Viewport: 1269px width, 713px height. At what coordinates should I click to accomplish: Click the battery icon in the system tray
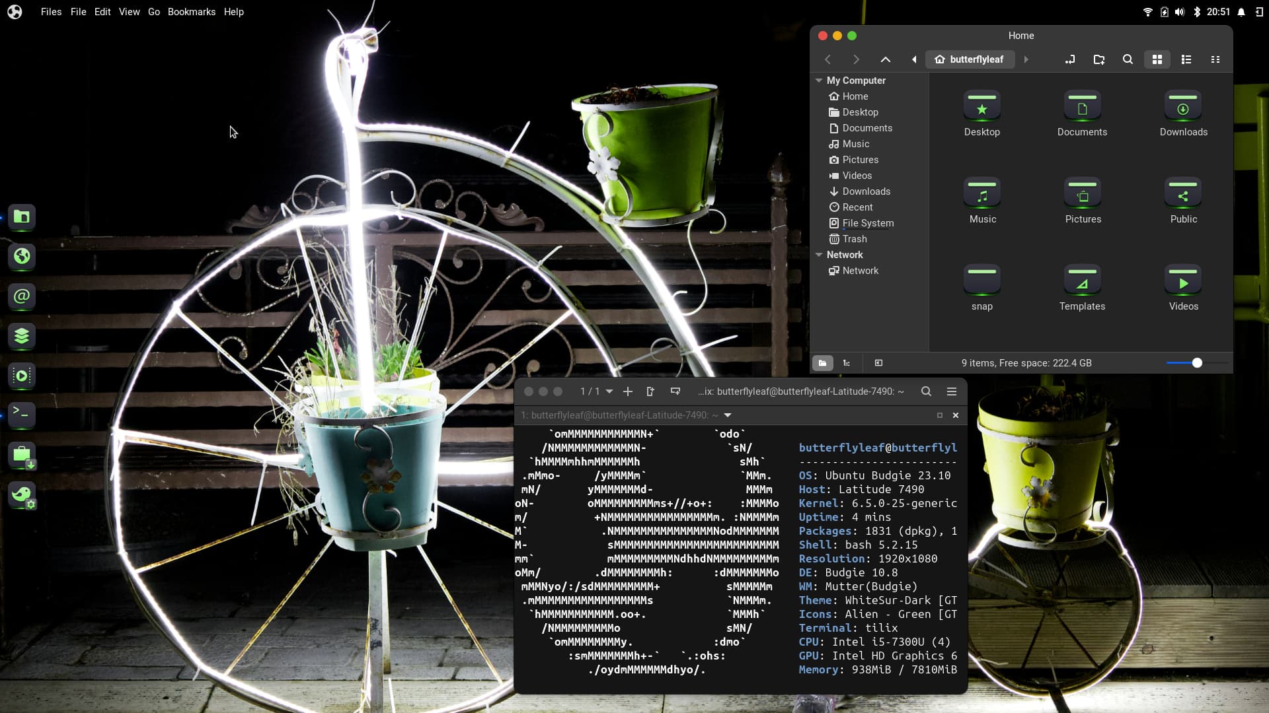[1164, 12]
